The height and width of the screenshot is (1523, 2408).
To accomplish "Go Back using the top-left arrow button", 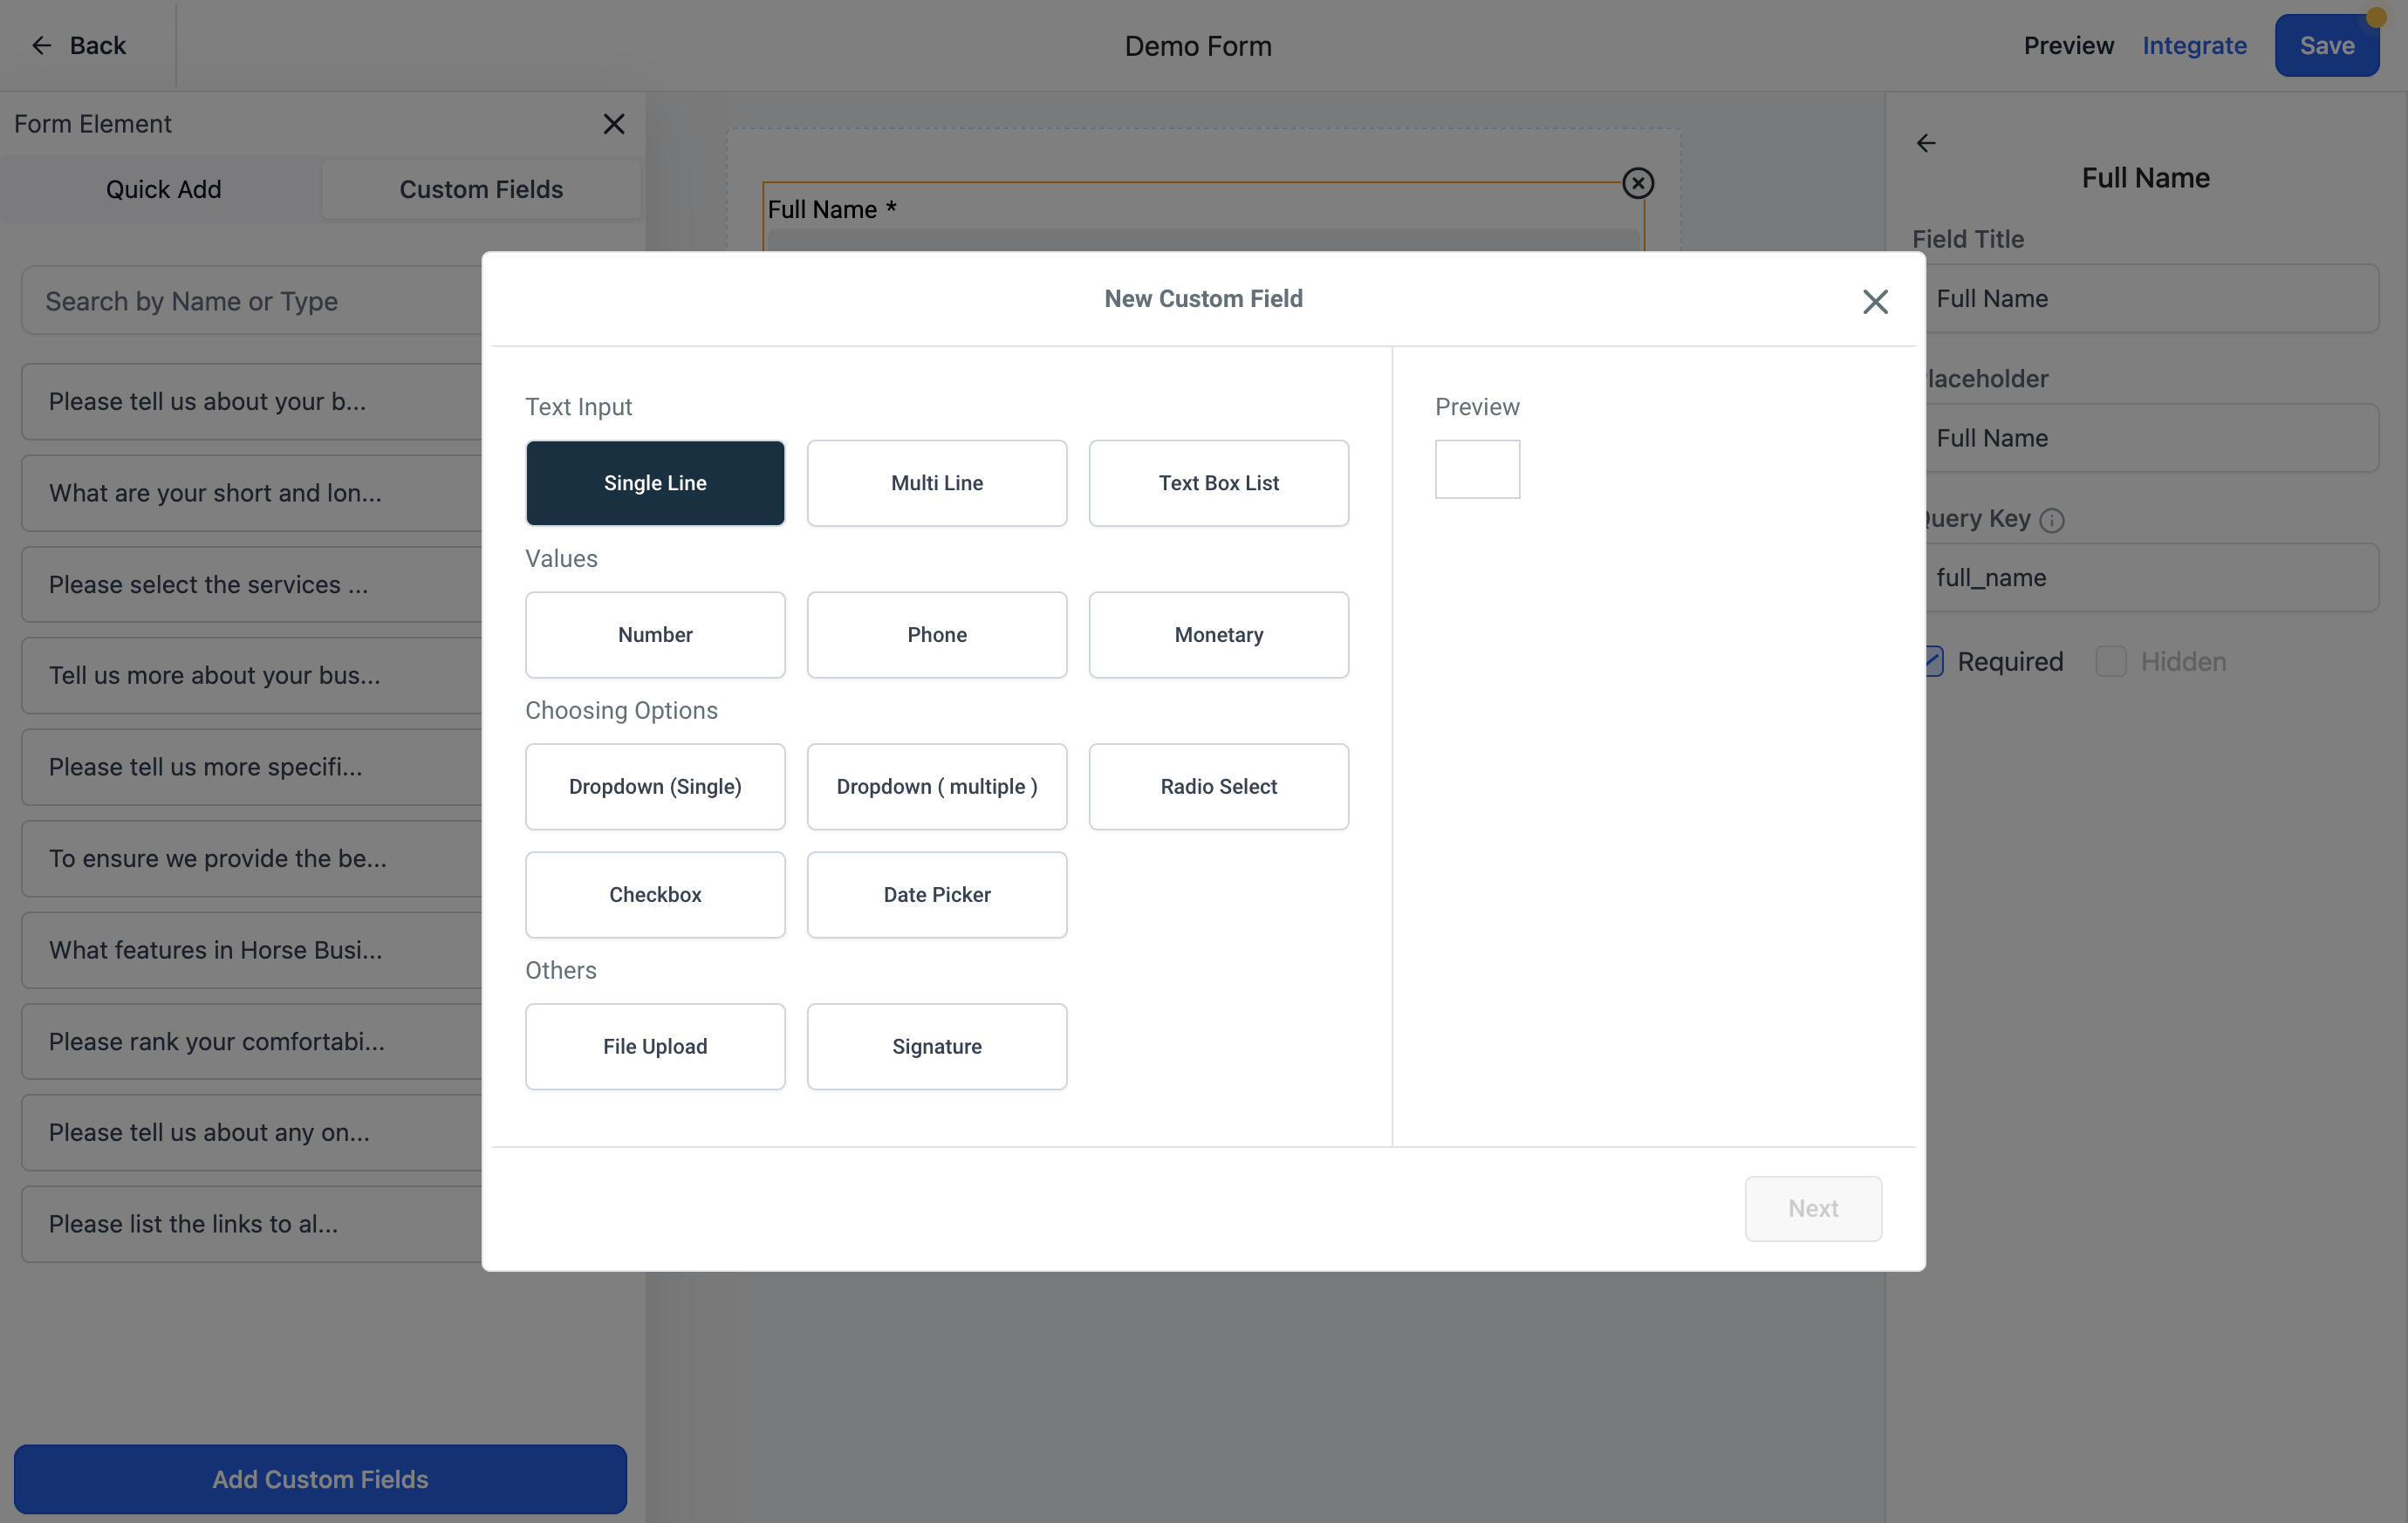I will pos(78,45).
